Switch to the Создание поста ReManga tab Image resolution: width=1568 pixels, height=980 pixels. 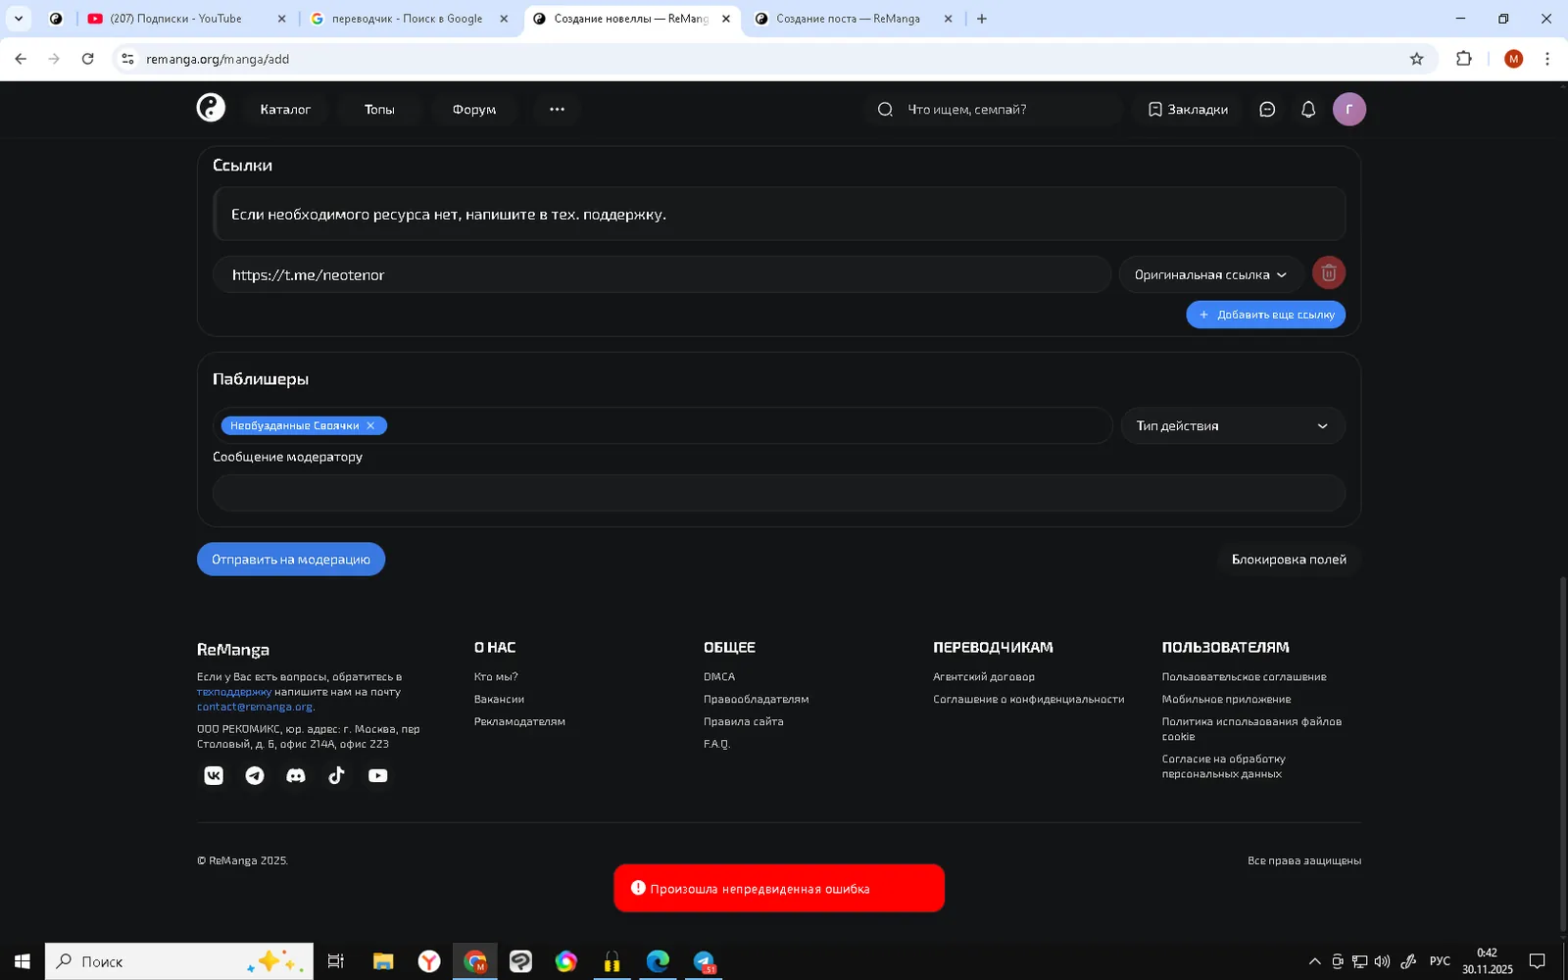pyautogui.click(x=849, y=19)
